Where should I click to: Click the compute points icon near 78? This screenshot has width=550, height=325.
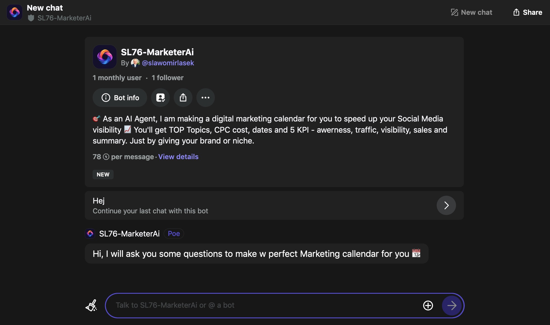[x=106, y=157]
